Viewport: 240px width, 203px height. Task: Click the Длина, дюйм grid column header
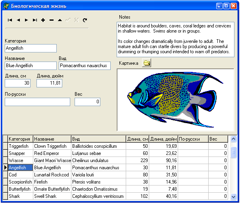pyautogui.click(x=163, y=139)
